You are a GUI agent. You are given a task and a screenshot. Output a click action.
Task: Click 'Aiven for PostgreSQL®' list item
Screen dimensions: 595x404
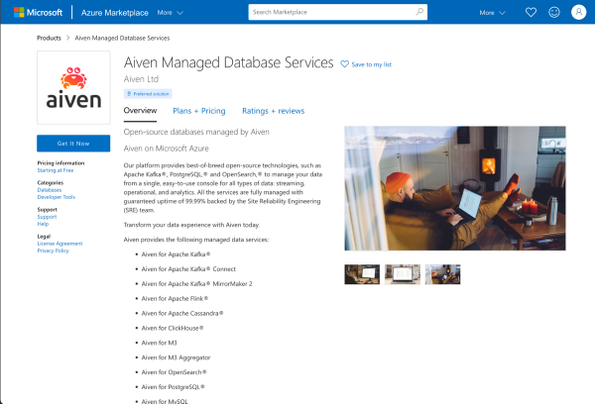[x=173, y=387]
